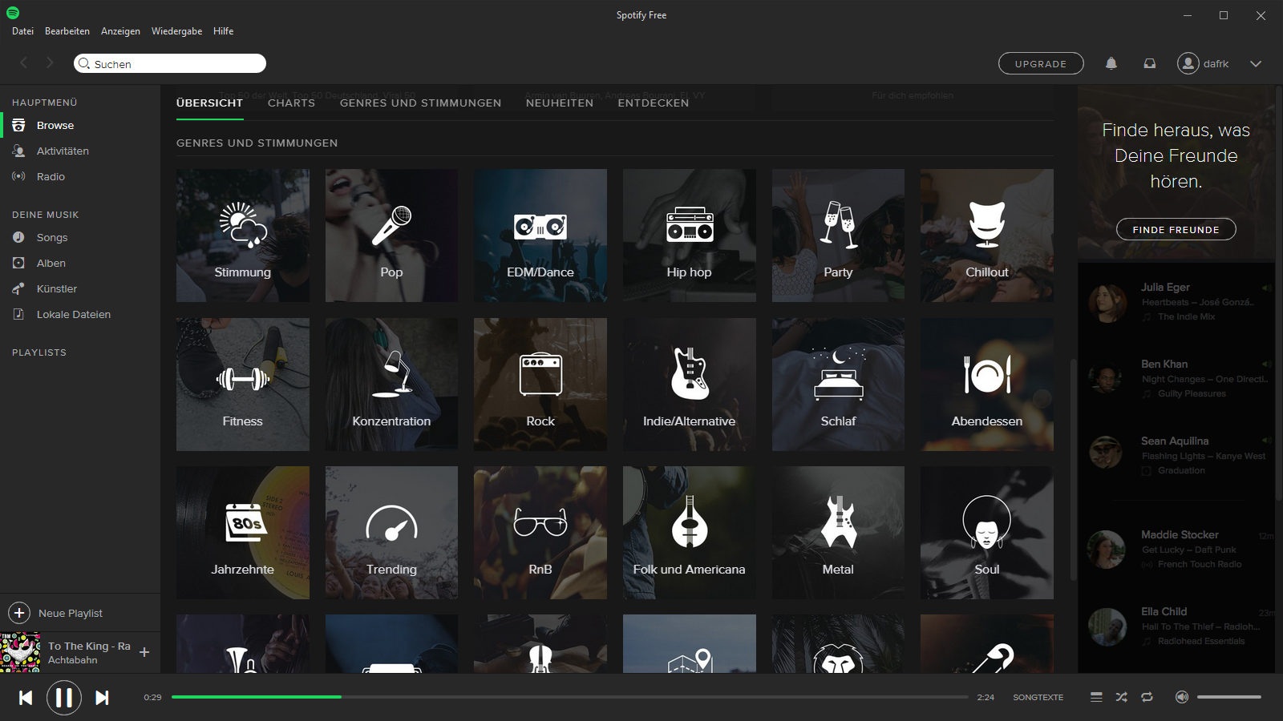Open the Jahrzehnte genre tile
This screenshot has height=721, width=1283.
point(243,533)
